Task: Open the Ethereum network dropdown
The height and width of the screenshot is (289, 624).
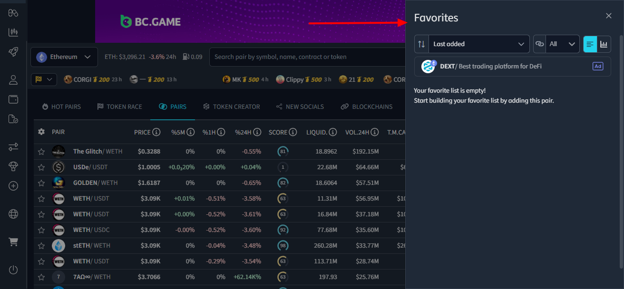Action: [64, 57]
